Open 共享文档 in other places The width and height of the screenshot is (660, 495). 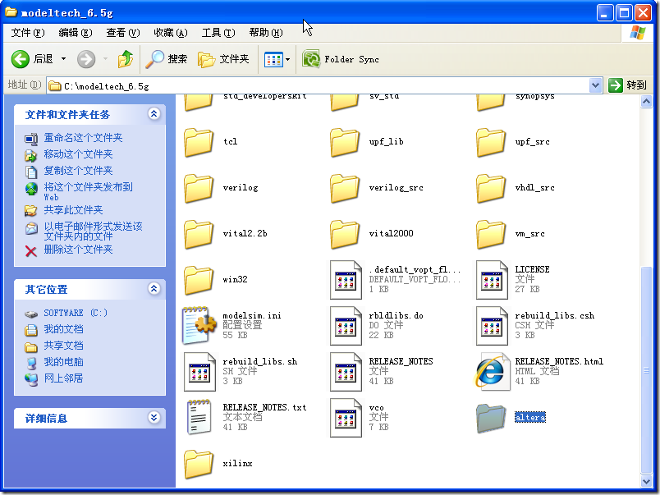click(x=63, y=346)
